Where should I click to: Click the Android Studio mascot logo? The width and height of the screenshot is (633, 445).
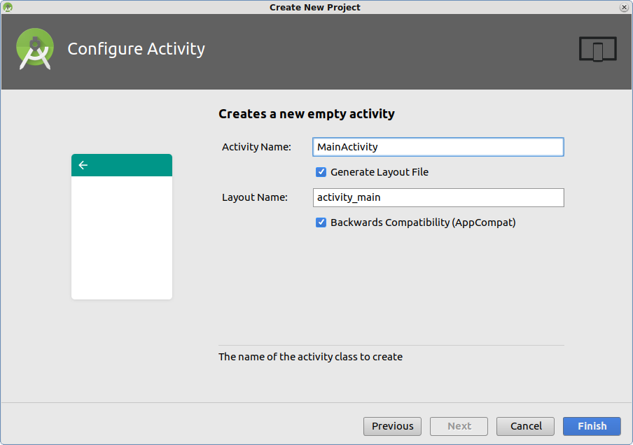click(x=35, y=49)
